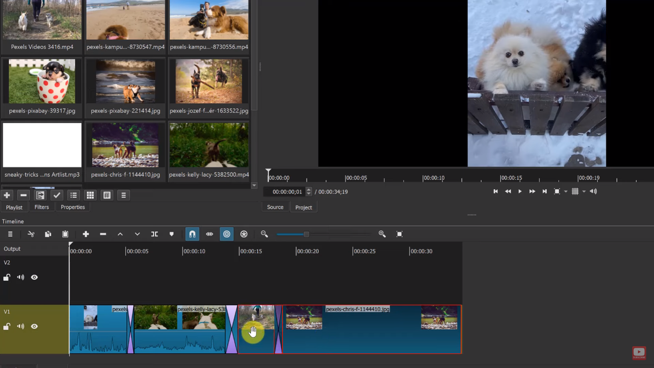Add a marker with the marker icon
The width and height of the screenshot is (654, 368).
coord(172,234)
